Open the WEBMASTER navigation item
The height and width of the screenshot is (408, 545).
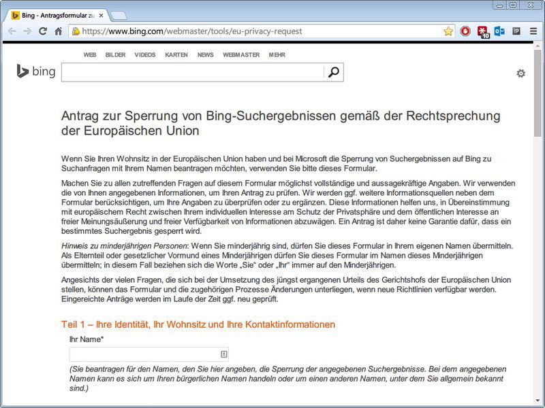point(241,55)
